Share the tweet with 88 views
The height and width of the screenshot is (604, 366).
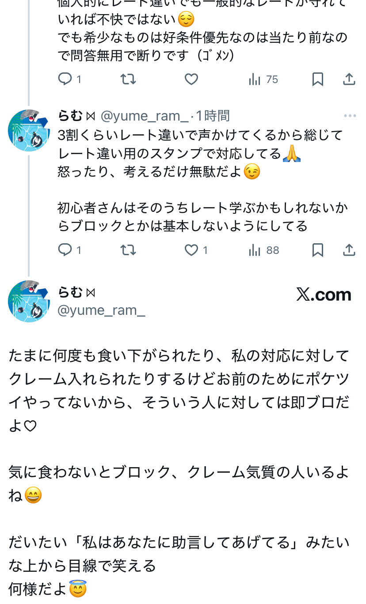click(x=349, y=250)
